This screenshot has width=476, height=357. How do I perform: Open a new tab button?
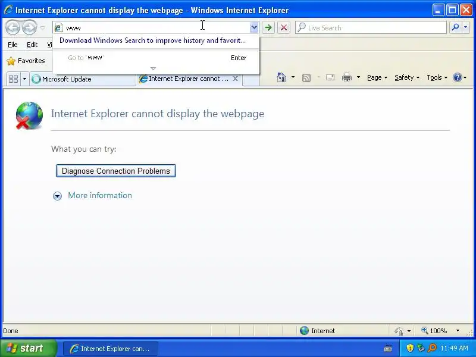251,80
